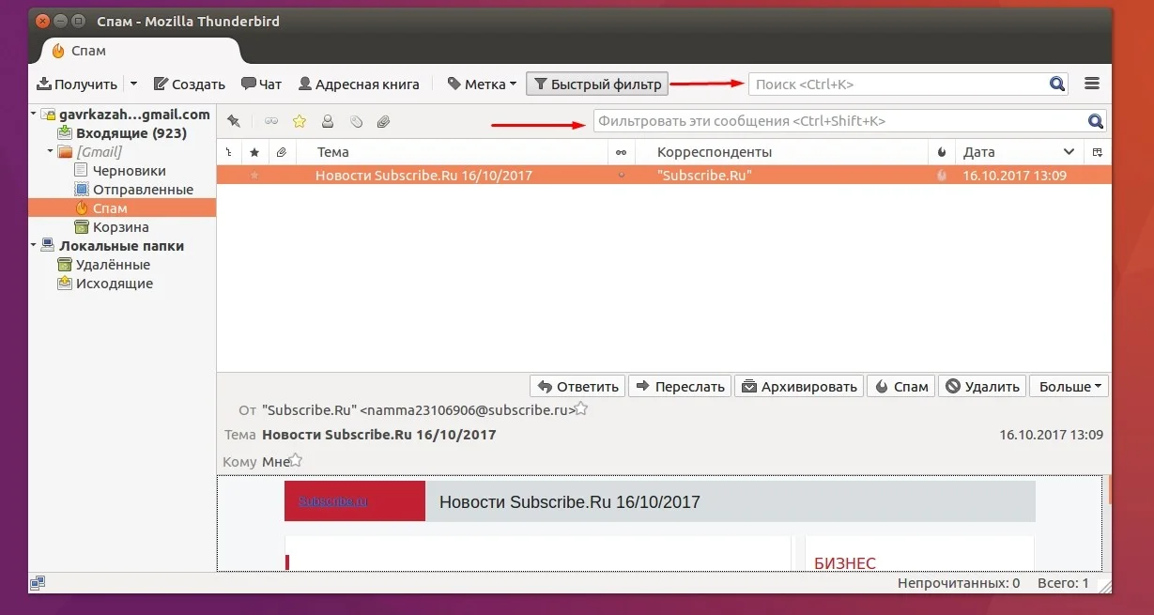Screen dimensions: 1154x615
Task: Toggle the starred messages filter icon
Action: tap(300, 121)
